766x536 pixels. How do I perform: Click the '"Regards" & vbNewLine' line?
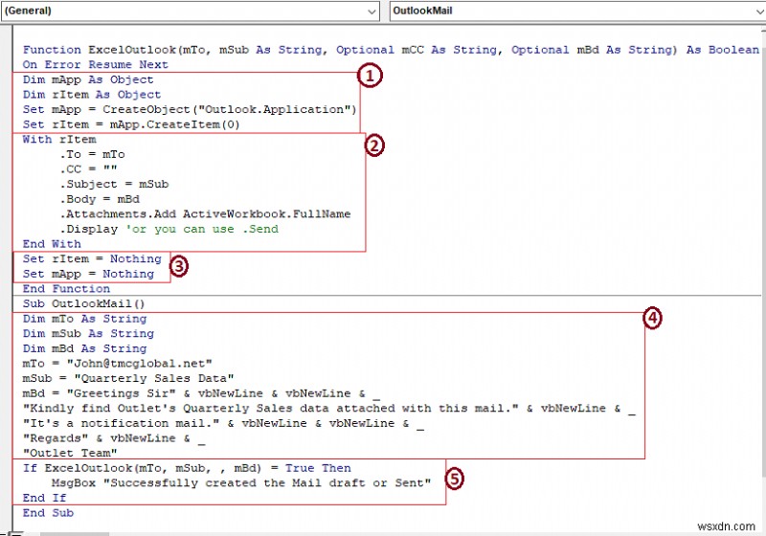(x=114, y=438)
